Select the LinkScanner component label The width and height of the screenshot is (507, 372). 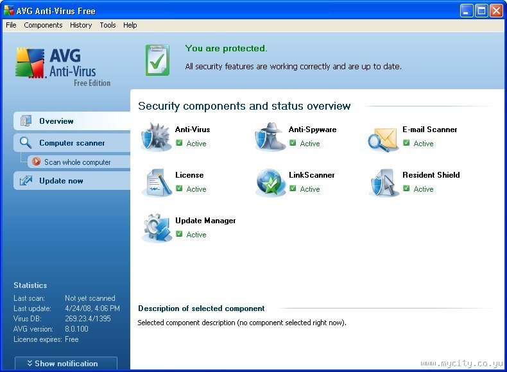[x=312, y=175]
